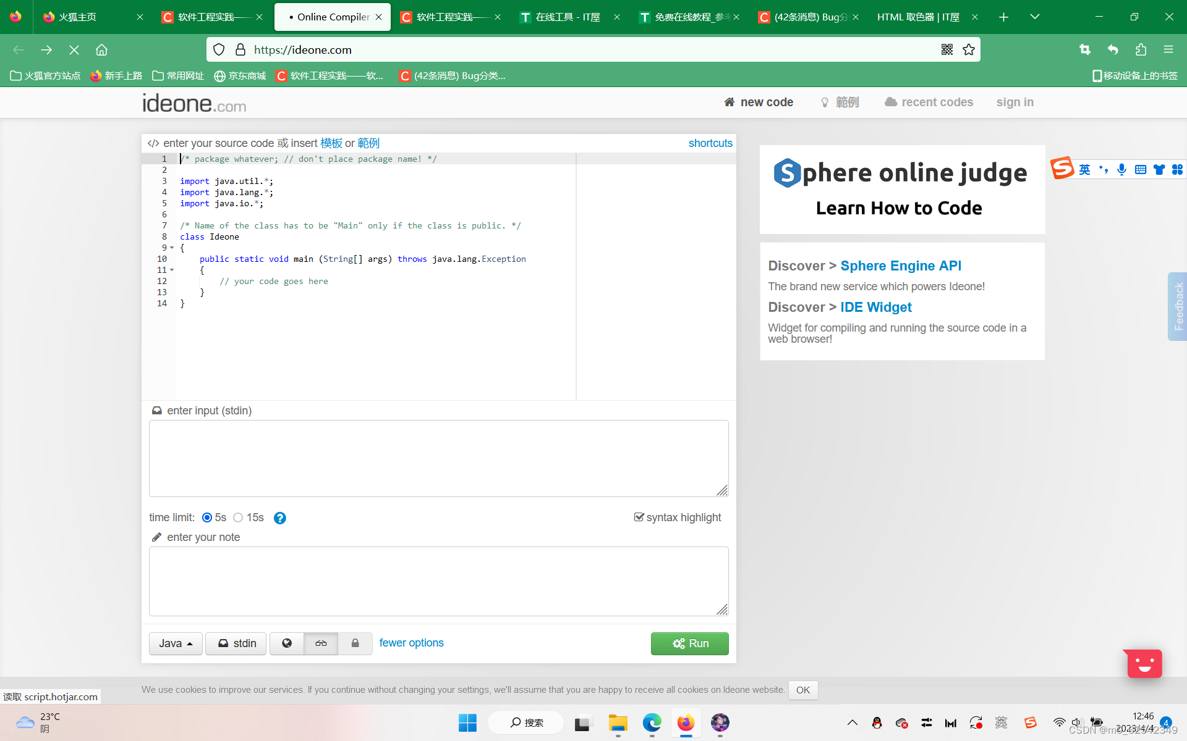This screenshot has height=741, width=1187.
Task: Open the Java language dropdown
Action: pos(176,643)
